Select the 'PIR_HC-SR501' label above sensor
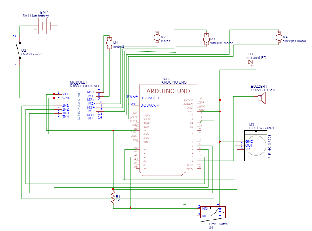The image size is (312, 231). click(x=261, y=128)
